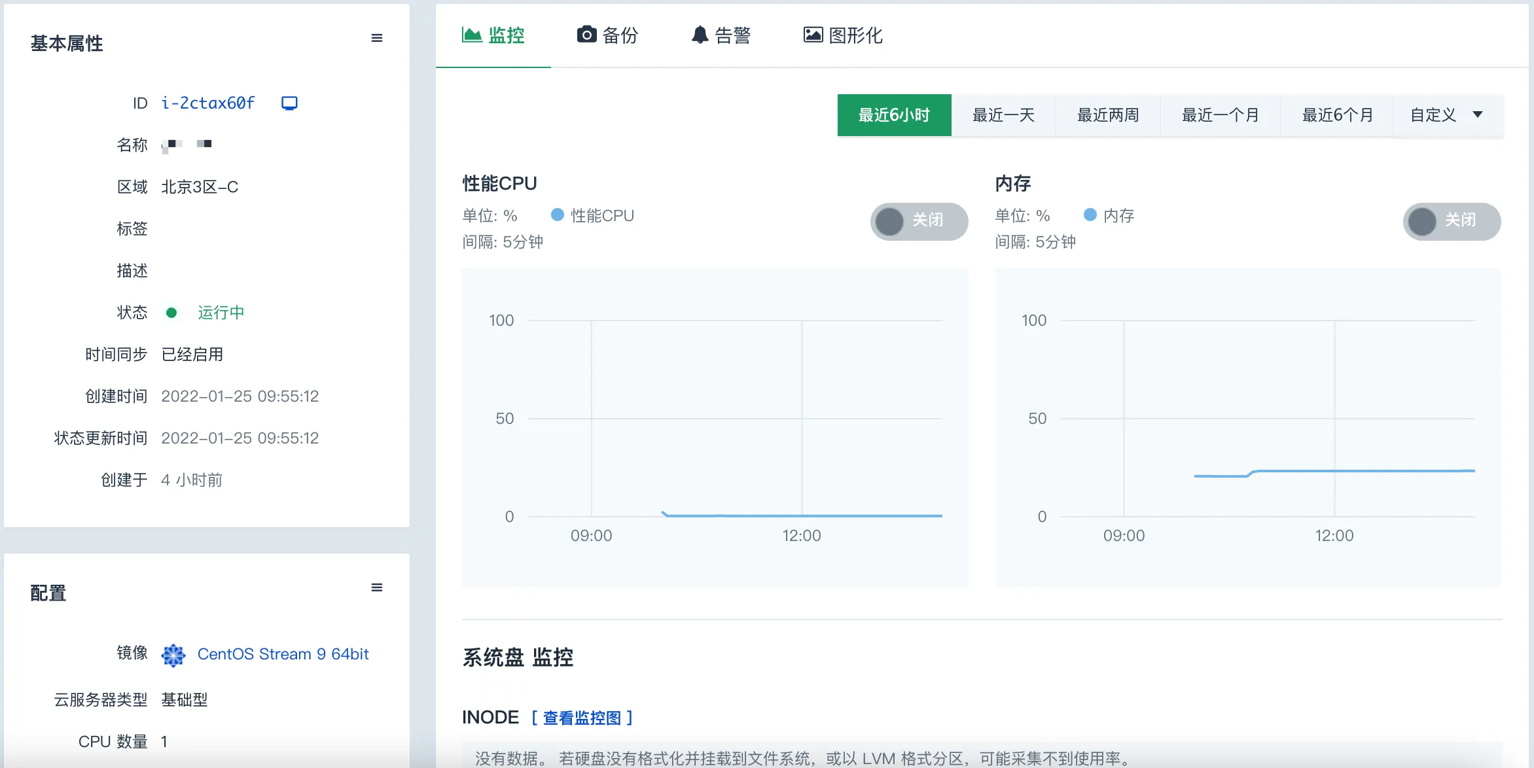The height and width of the screenshot is (768, 1534).
Task: Select the 最近6个月 time range
Action: [1337, 115]
